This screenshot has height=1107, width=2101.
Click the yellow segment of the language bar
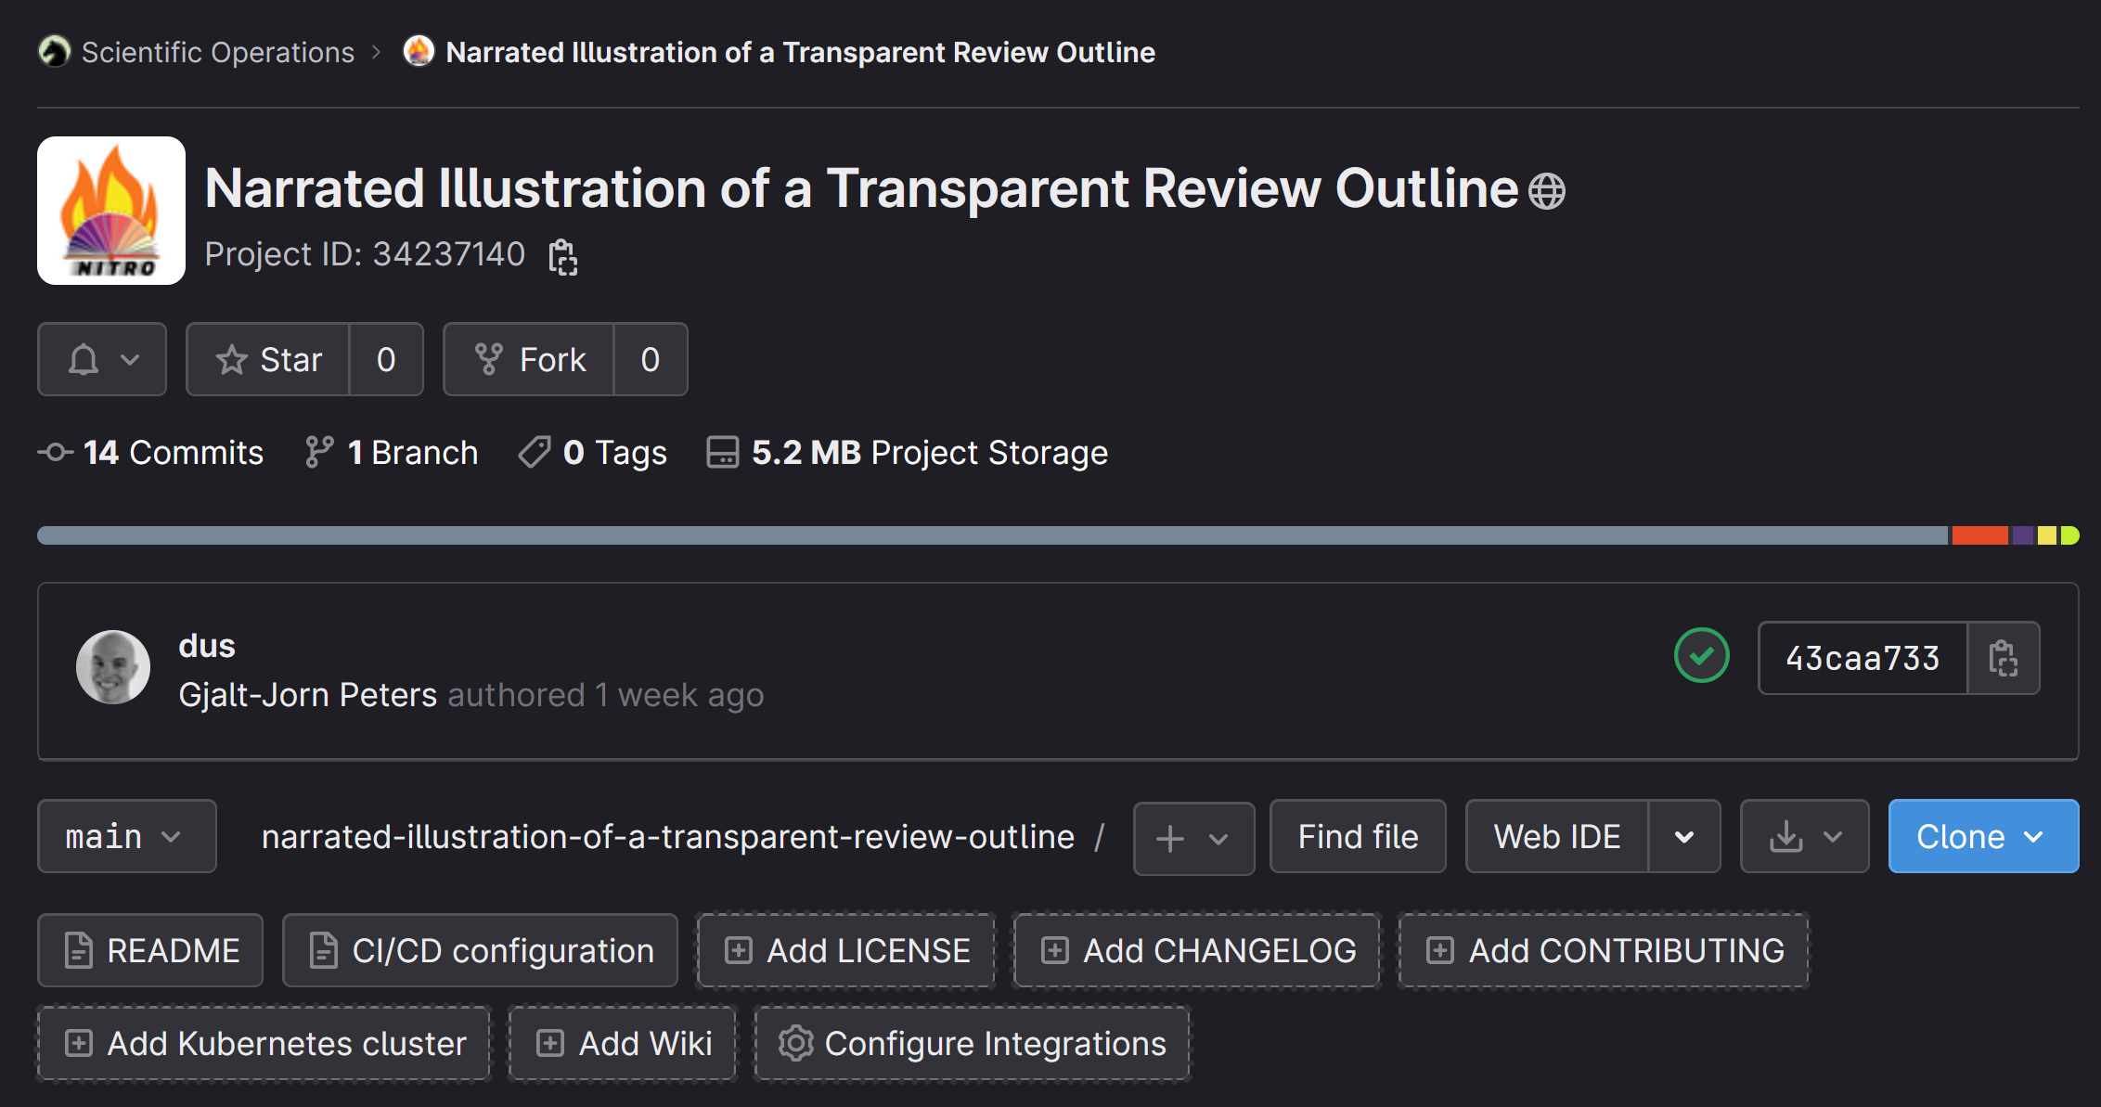point(2046,535)
